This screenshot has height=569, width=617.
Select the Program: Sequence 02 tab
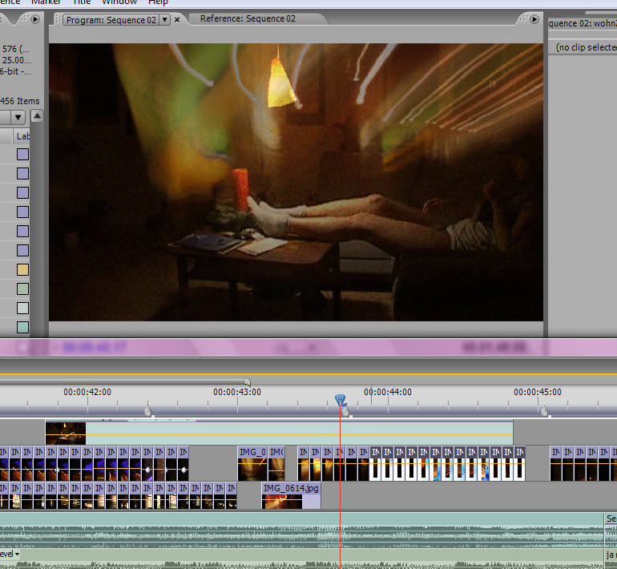click(x=111, y=20)
